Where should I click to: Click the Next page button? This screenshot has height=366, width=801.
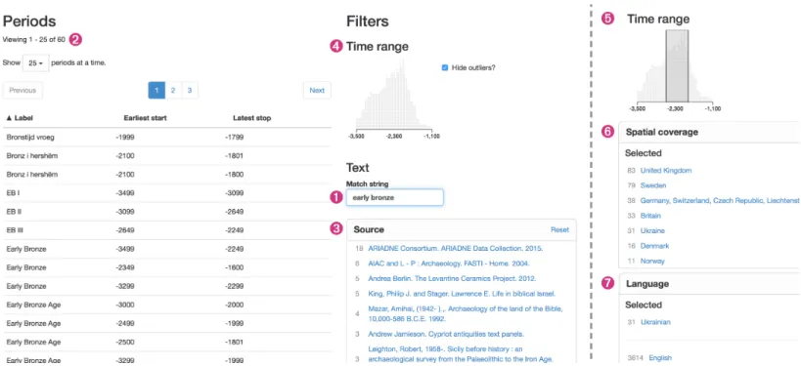[317, 90]
